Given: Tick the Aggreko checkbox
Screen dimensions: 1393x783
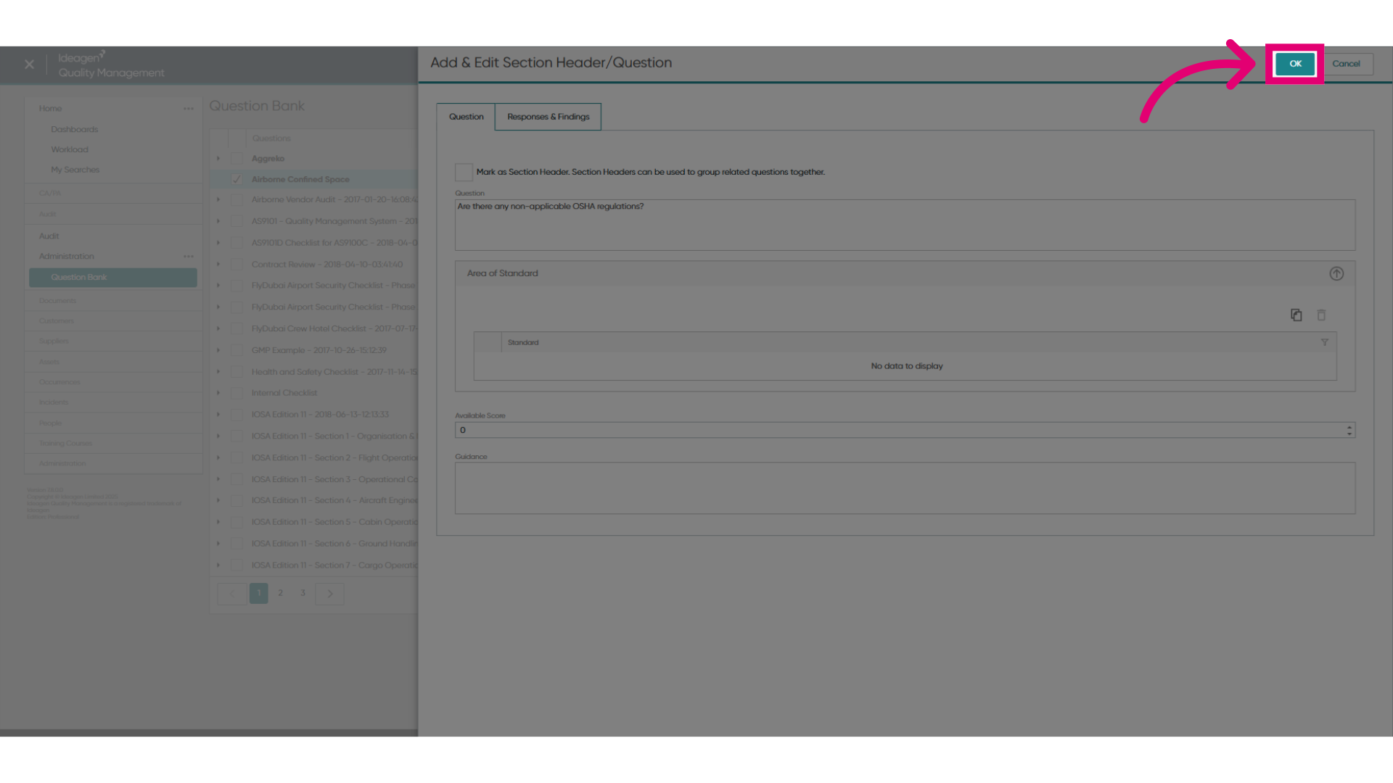Looking at the screenshot, I should pos(237,158).
